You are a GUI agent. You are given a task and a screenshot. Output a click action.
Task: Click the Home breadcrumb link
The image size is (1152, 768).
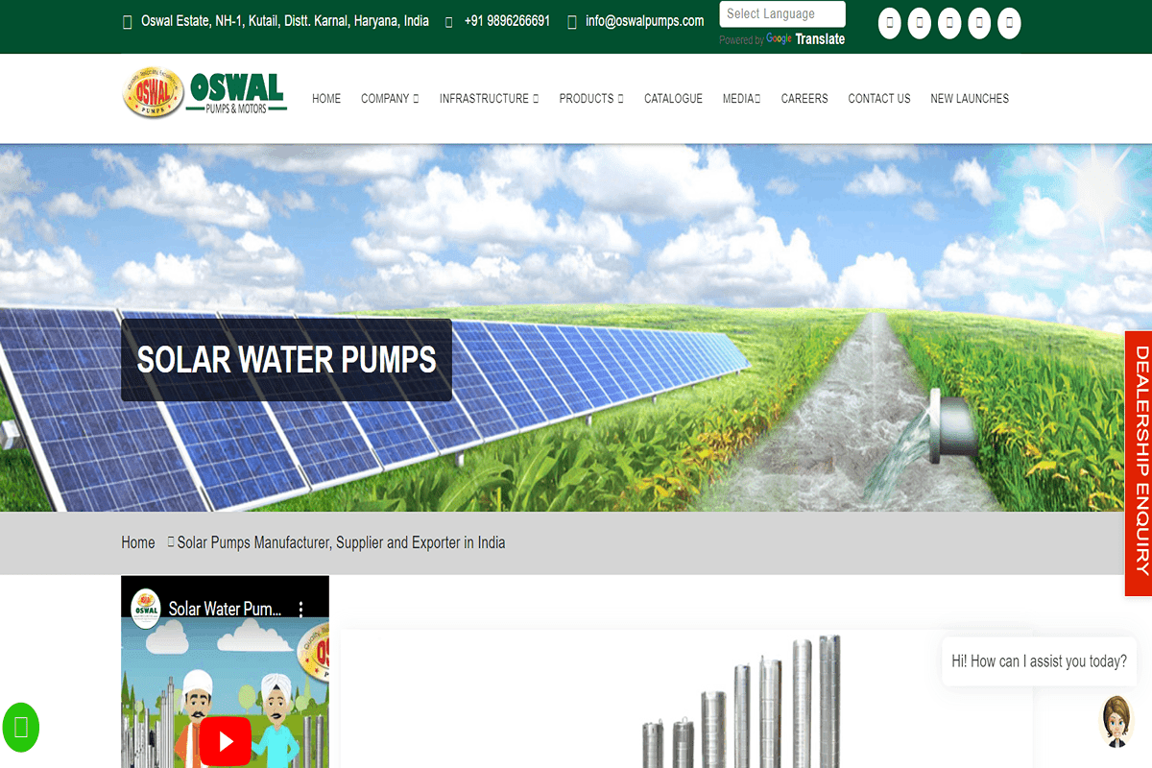[x=137, y=542]
